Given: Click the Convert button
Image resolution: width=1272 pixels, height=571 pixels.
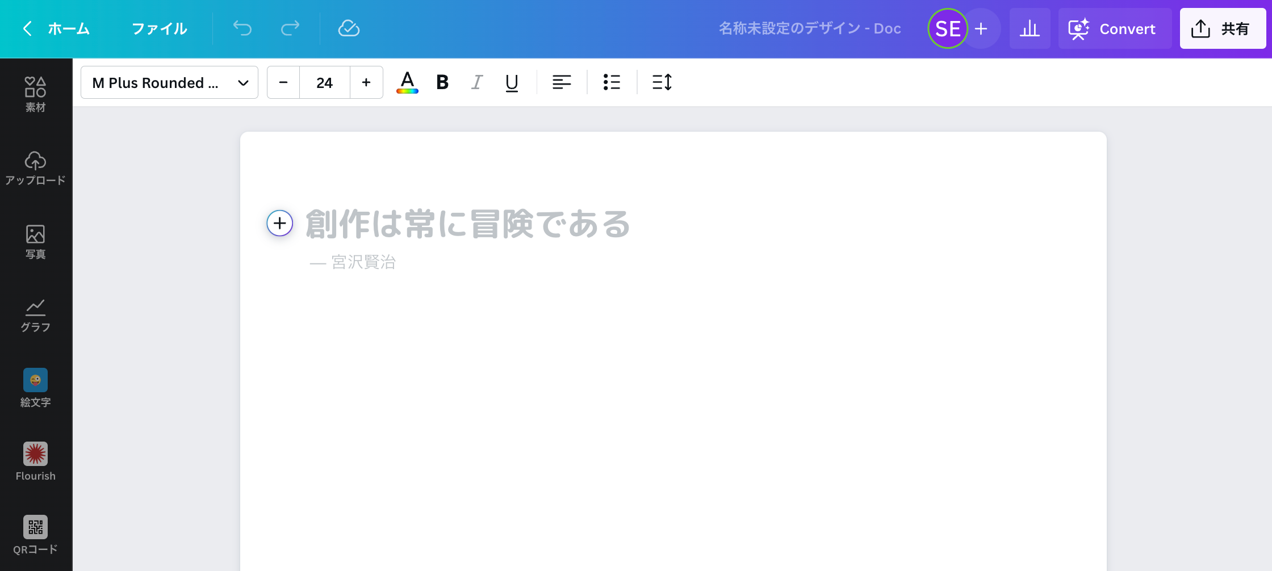Looking at the screenshot, I should point(1114,28).
